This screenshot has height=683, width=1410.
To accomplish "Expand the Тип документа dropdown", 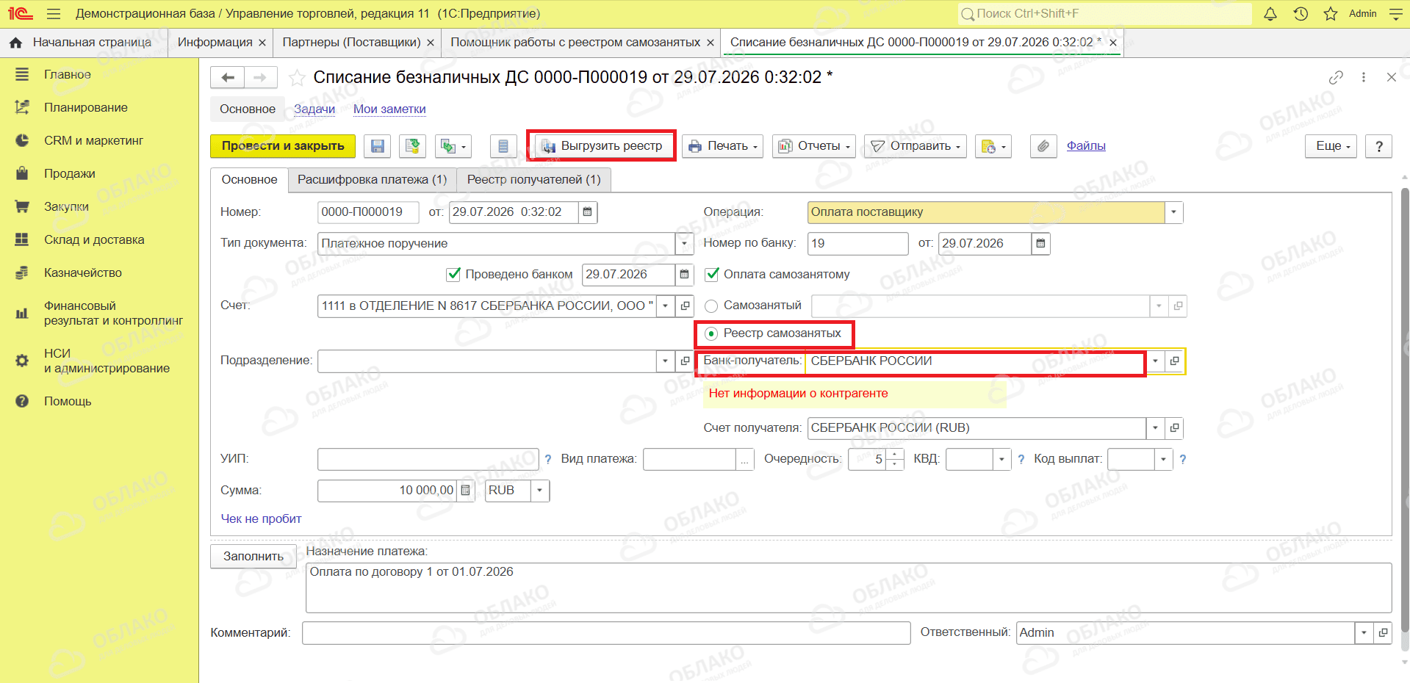I will [684, 243].
